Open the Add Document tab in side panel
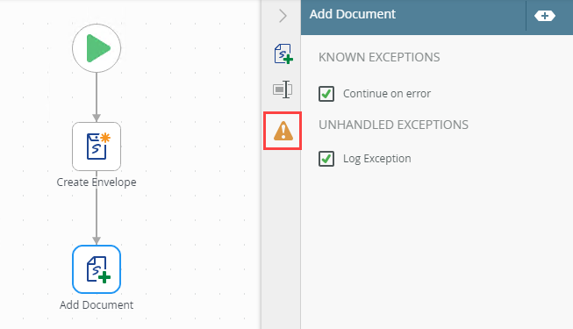Screen dimensions: 573x329 coord(283,54)
